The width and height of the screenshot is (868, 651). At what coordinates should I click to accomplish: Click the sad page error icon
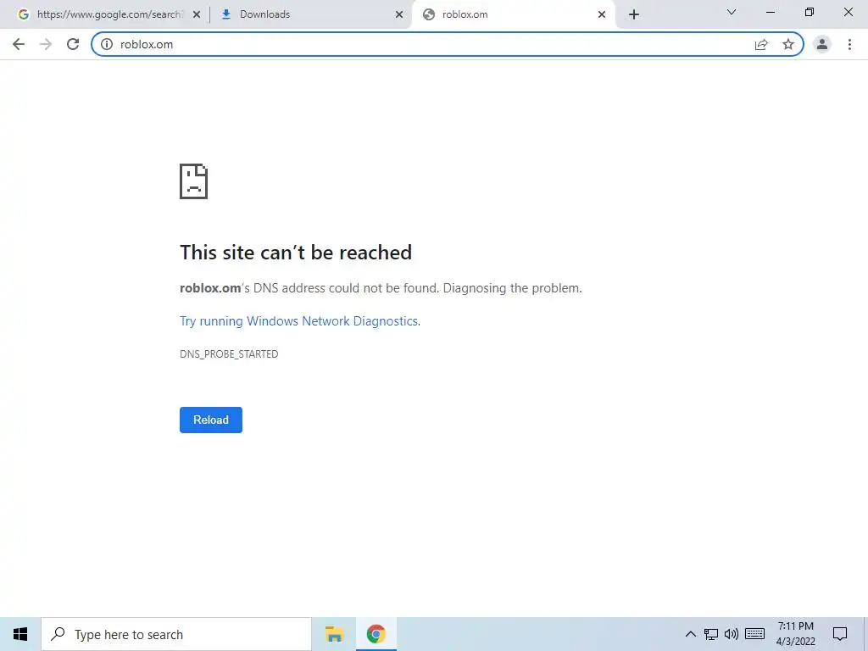[194, 181]
